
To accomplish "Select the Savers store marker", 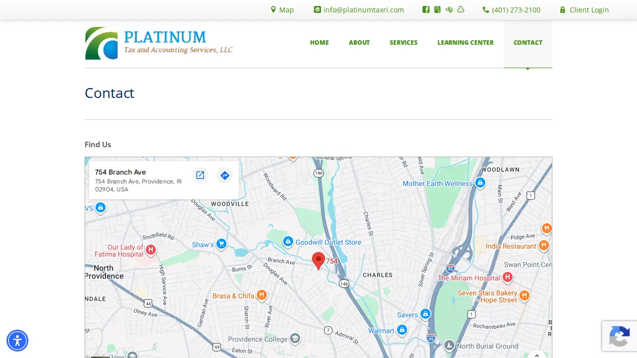I will [x=425, y=314].
